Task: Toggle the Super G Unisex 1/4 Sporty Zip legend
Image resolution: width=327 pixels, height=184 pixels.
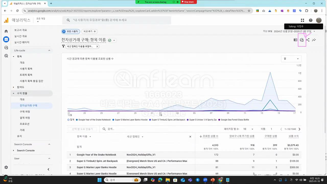Action: (202, 120)
